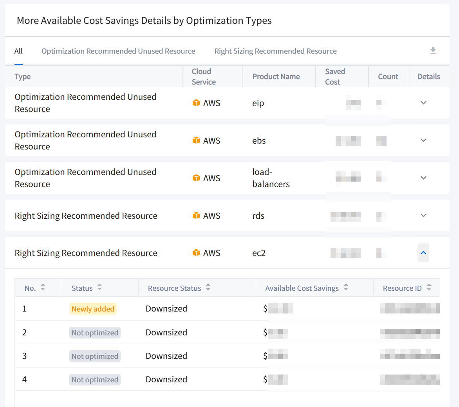This screenshot has width=459, height=407.
Task: Sort by the Resource Status column arrows
Action: click(x=208, y=288)
